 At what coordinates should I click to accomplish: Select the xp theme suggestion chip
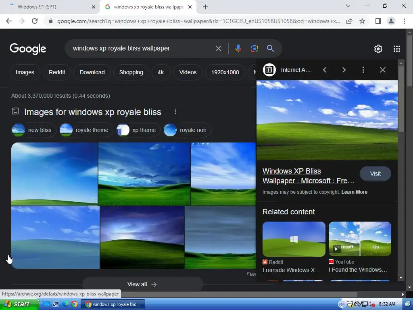click(138, 130)
